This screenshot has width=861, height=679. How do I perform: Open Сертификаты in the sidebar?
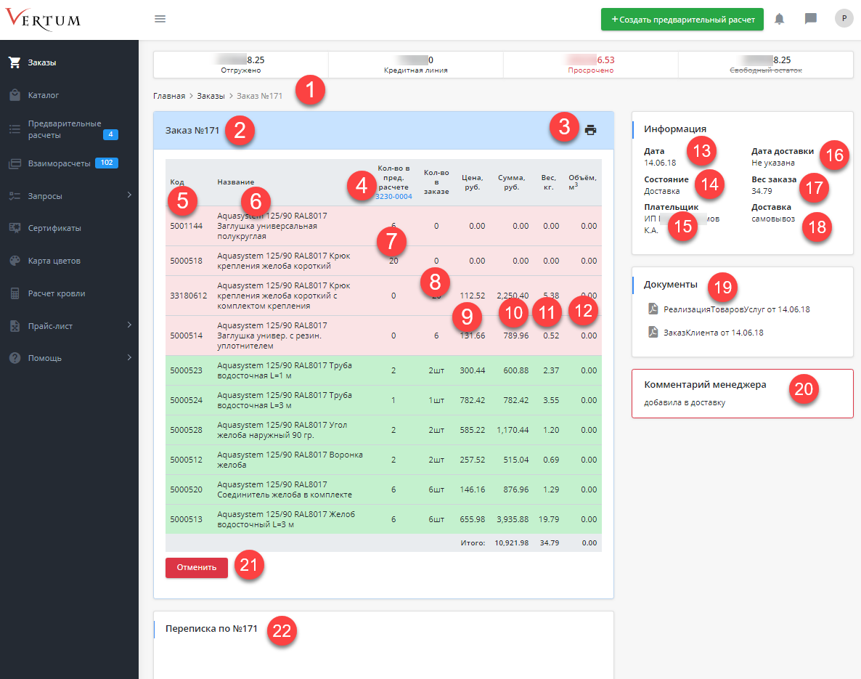(54, 228)
